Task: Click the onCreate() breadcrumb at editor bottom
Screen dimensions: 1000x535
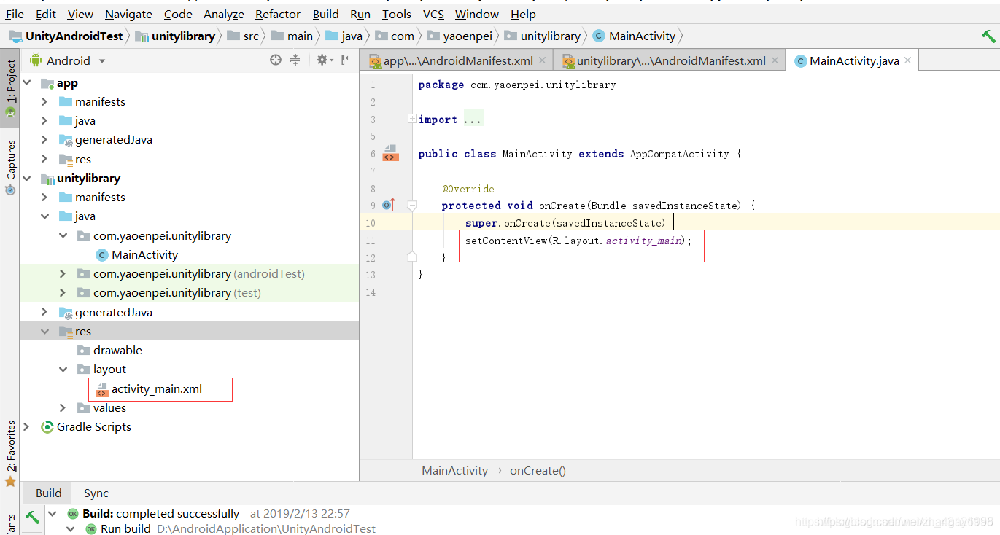Action: coord(538,470)
